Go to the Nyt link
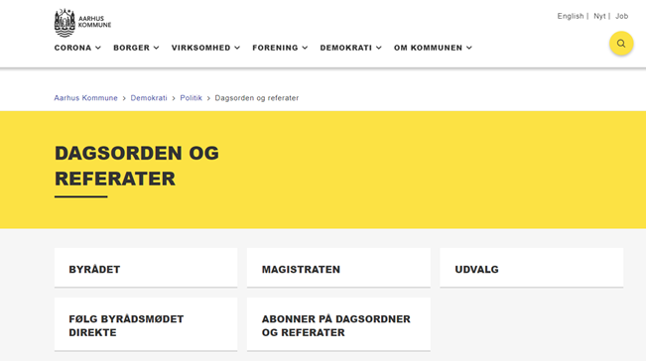The width and height of the screenshot is (646, 361). pos(599,16)
